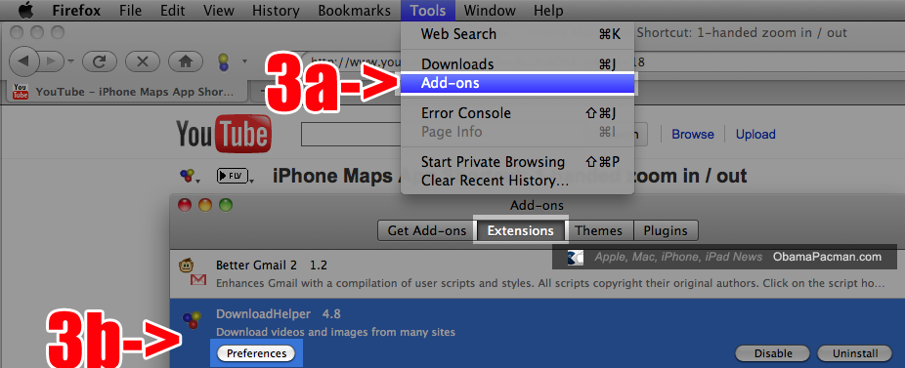Open the History menu
Screen dimensions: 905x368
(x=276, y=11)
